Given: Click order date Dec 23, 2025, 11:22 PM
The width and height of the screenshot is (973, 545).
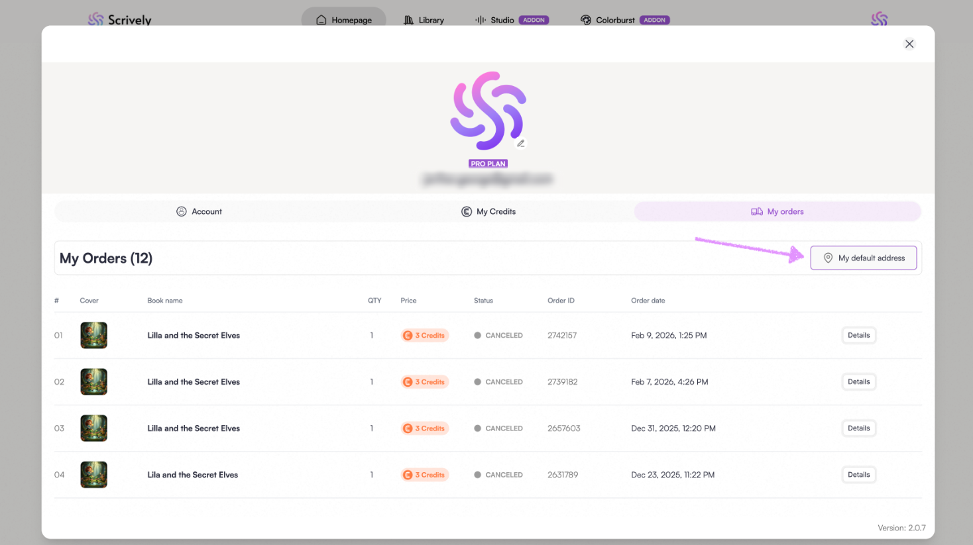Looking at the screenshot, I should [x=673, y=474].
